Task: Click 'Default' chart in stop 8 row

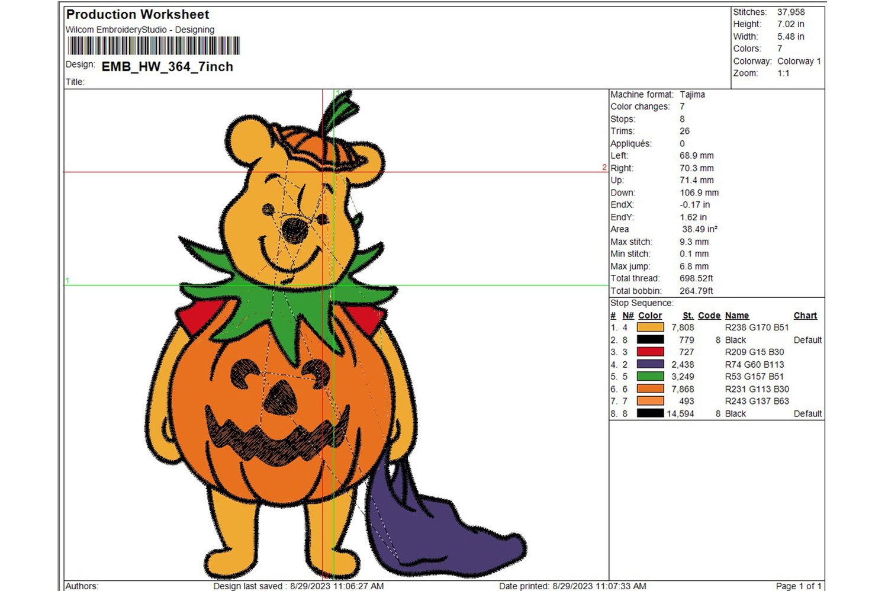Action: pyautogui.click(x=808, y=413)
